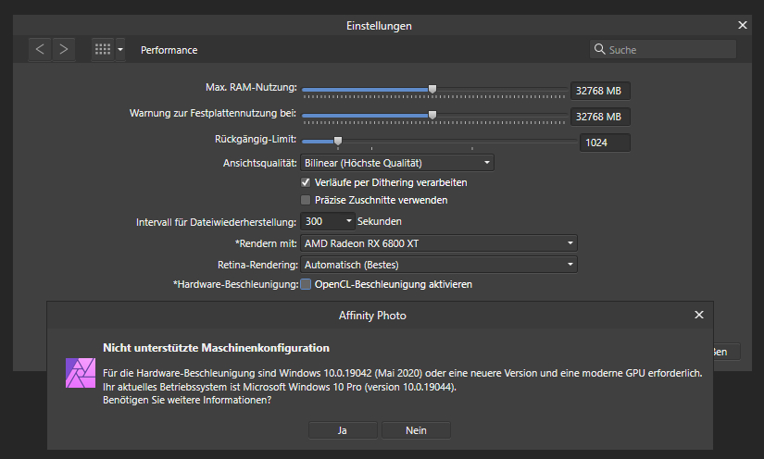Image resolution: width=764 pixels, height=459 pixels.
Task: Open the Rendern mit GPU dropdown
Action: [x=439, y=242]
